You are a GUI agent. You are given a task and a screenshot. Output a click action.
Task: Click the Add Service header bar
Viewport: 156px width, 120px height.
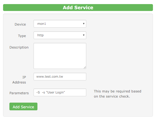(x=78, y=7)
